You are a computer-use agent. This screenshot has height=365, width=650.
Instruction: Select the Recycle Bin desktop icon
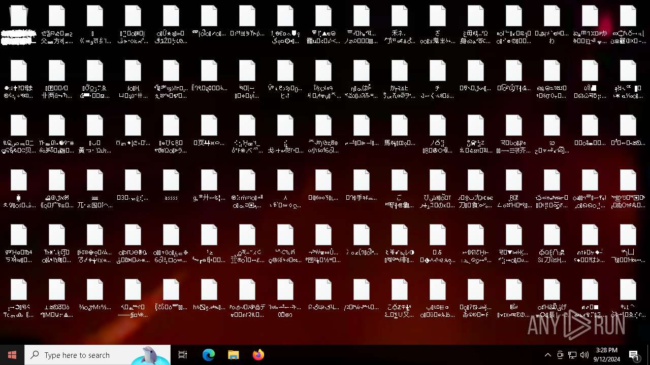point(19,24)
